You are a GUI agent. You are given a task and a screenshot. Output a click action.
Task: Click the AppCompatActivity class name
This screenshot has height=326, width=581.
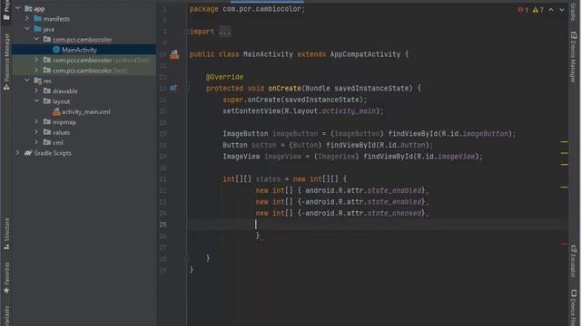(x=365, y=54)
